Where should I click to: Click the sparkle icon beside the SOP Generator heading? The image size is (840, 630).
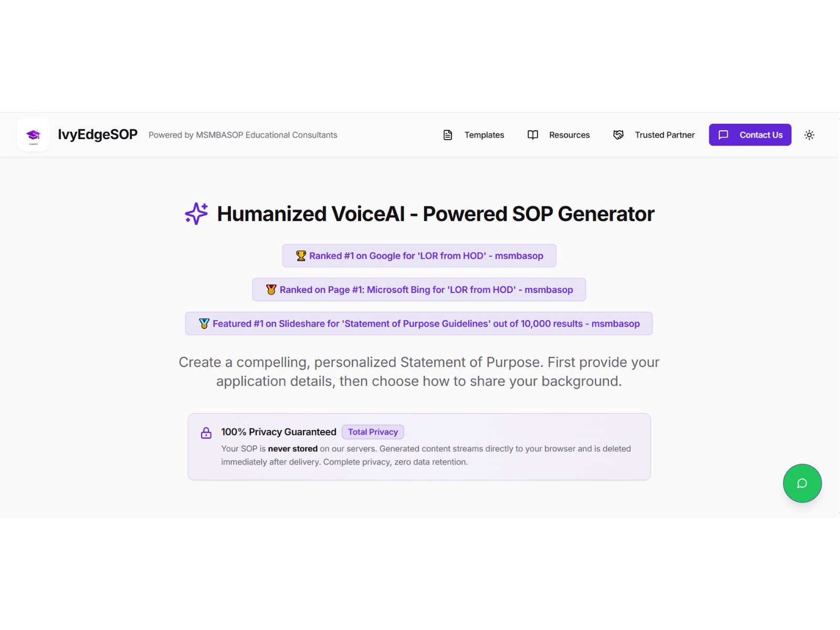pos(196,214)
